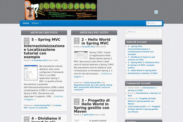Screen dimensions: 183x122
Task: Focus the Cerca search field in sidebar
Action: point(142,32)
